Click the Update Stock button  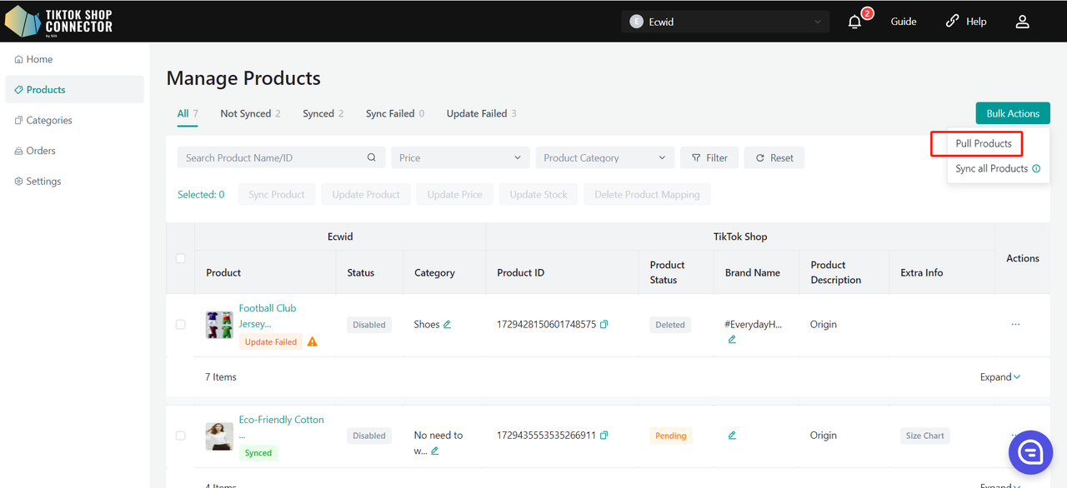(x=539, y=195)
